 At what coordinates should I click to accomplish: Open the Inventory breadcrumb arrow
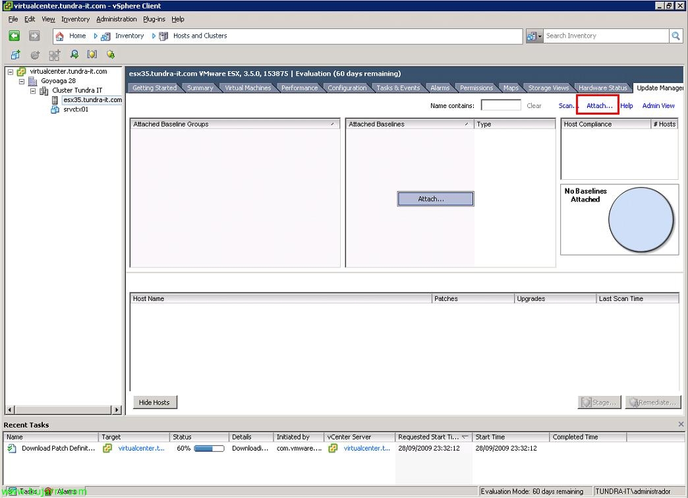[95, 36]
